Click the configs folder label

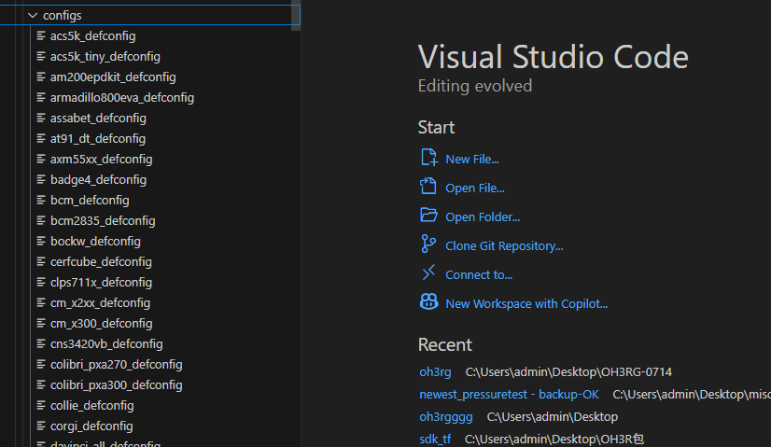click(62, 15)
